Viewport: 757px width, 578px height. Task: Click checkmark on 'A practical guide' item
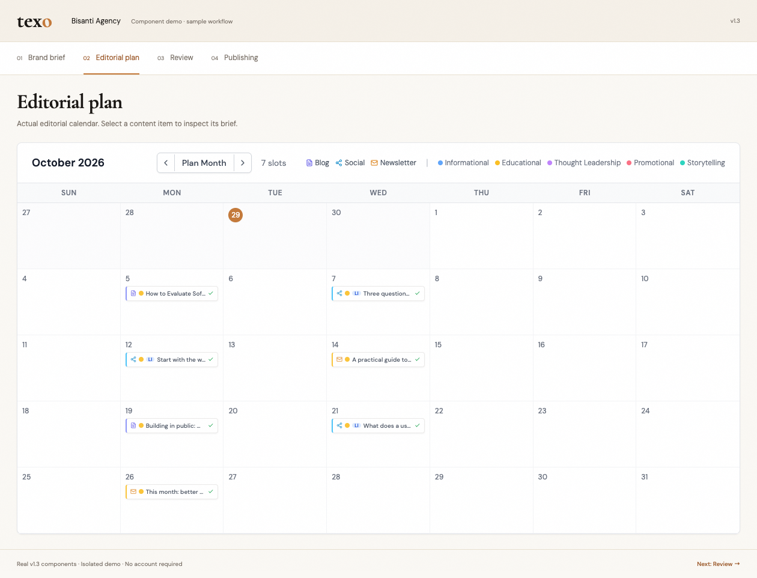[x=418, y=359]
